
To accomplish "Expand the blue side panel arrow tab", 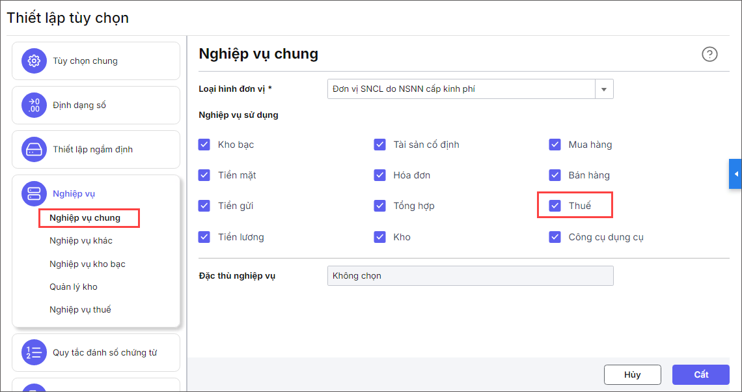I will 735,174.
